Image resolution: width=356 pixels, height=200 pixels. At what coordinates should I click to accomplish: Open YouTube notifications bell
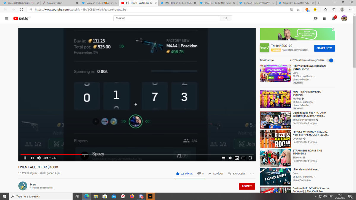334,18
